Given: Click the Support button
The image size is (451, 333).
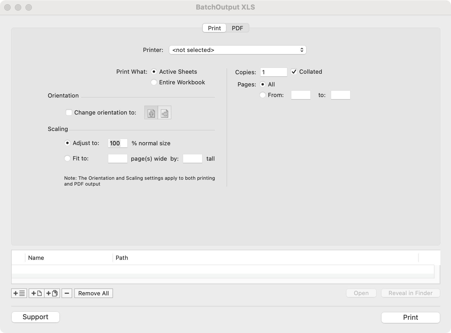Looking at the screenshot, I should (36, 317).
